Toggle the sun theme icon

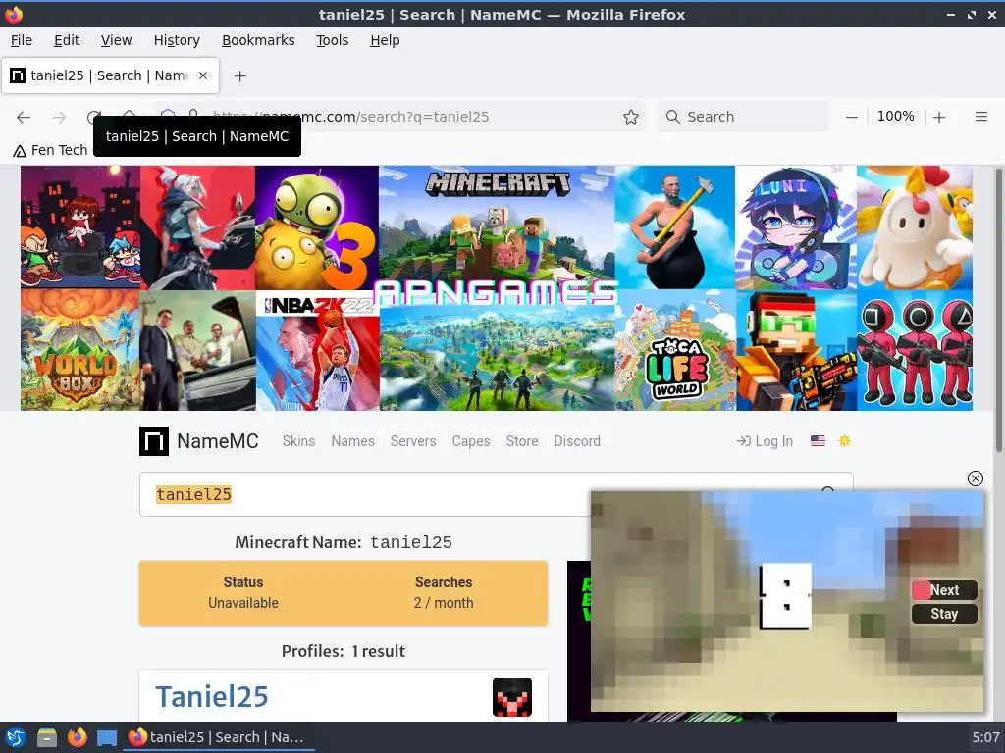(x=844, y=440)
